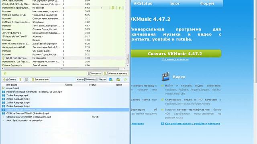Click the blue-and-yellow folder icon in toolbar
The height and width of the screenshot is (144, 257).
(118, 80)
